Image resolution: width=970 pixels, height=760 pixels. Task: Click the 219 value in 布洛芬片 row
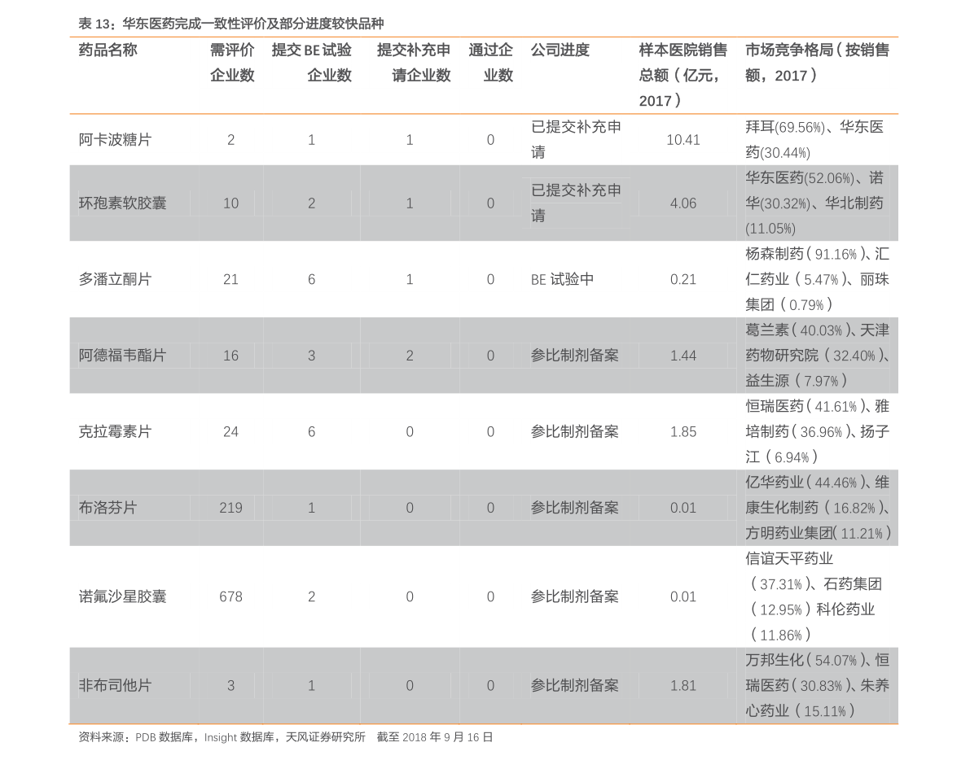(230, 508)
